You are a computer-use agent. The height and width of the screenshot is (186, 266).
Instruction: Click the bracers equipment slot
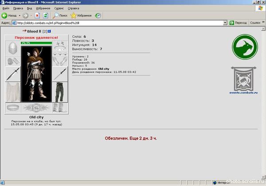click(x=13, y=61)
